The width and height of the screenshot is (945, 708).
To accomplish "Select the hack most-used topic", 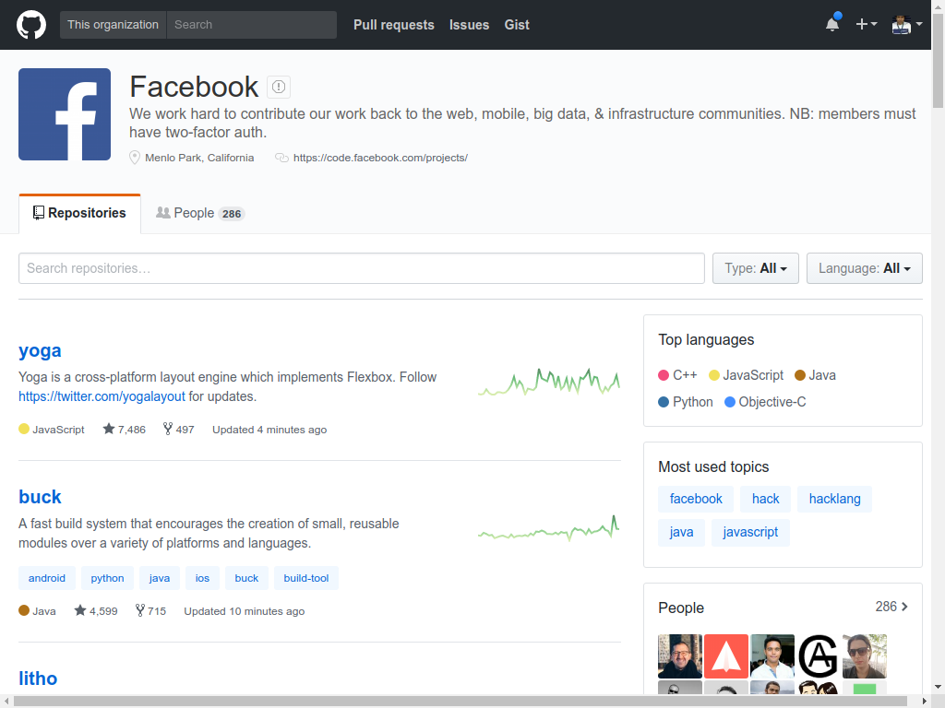I will [765, 499].
